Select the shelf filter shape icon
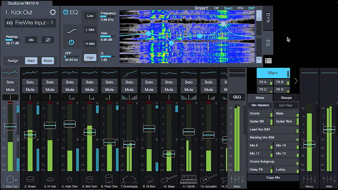 pyautogui.click(x=71, y=31)
